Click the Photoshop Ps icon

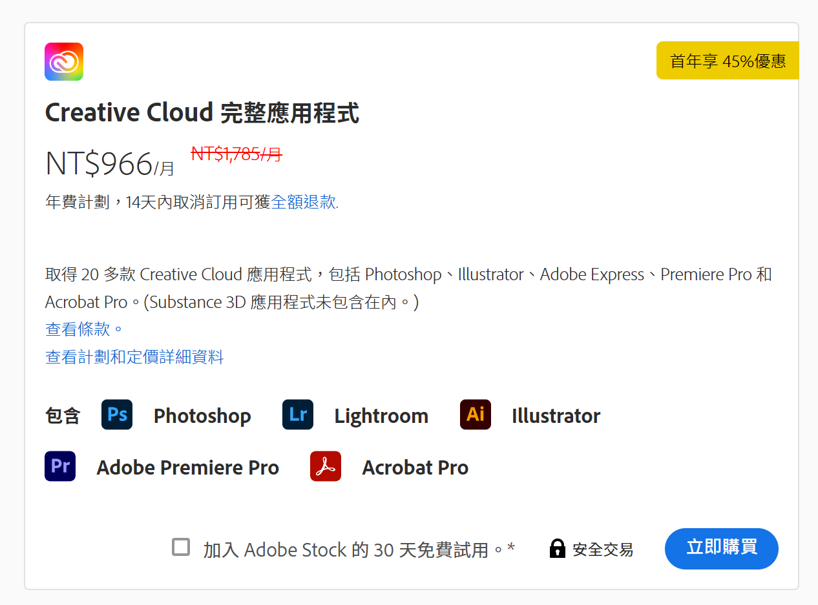point(117,415)
